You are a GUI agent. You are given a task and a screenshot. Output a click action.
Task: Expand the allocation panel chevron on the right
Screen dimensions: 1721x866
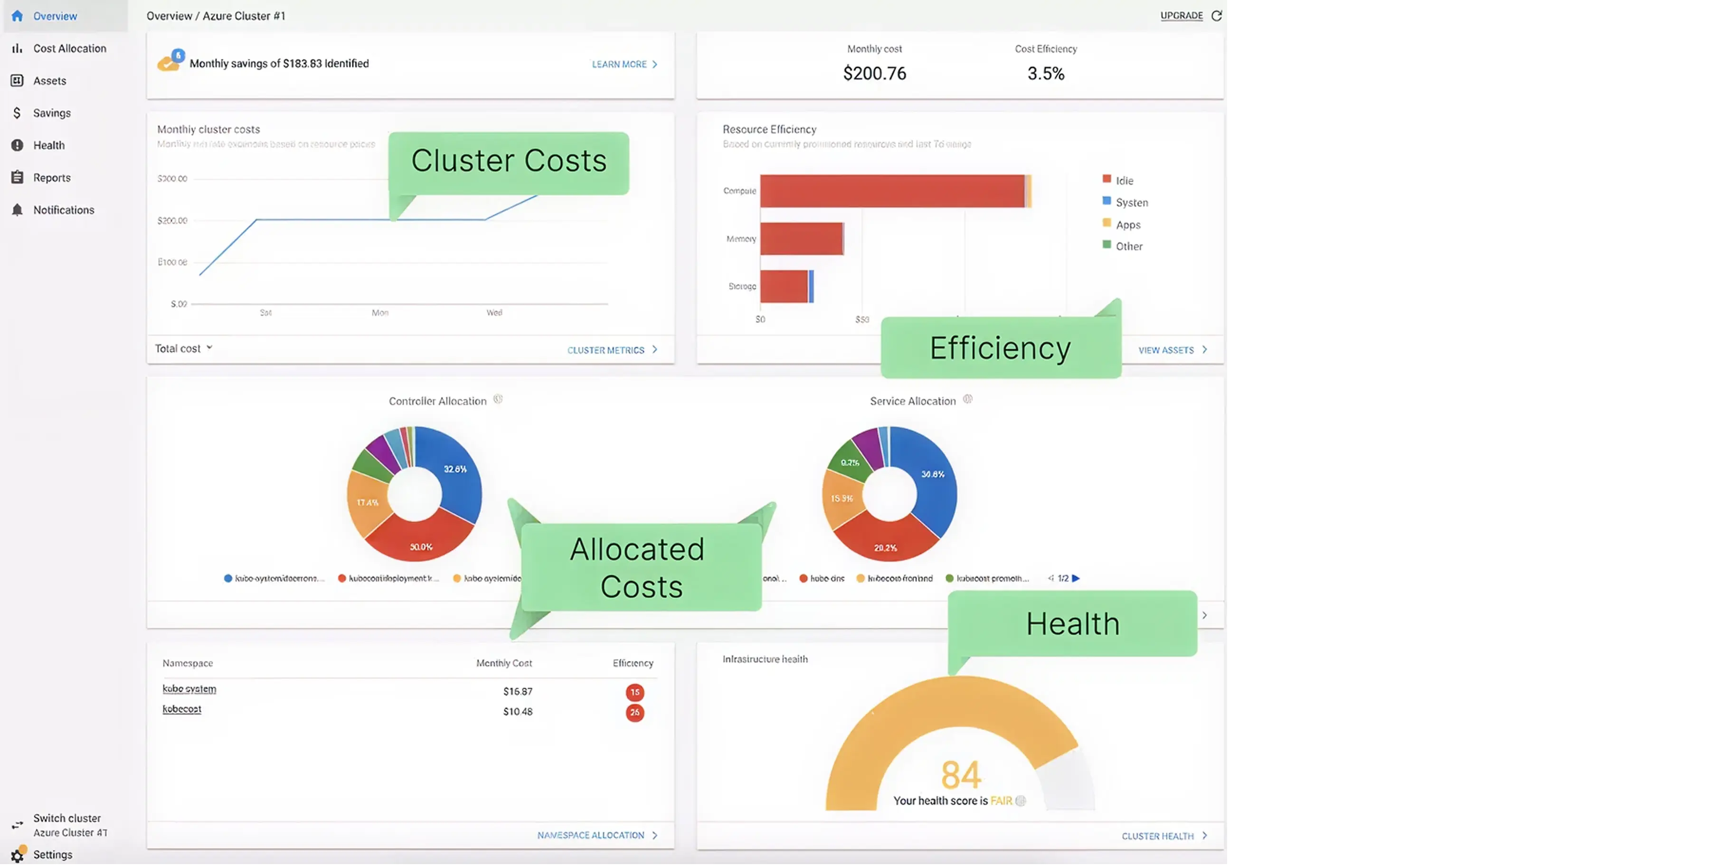click(1205, 615)
